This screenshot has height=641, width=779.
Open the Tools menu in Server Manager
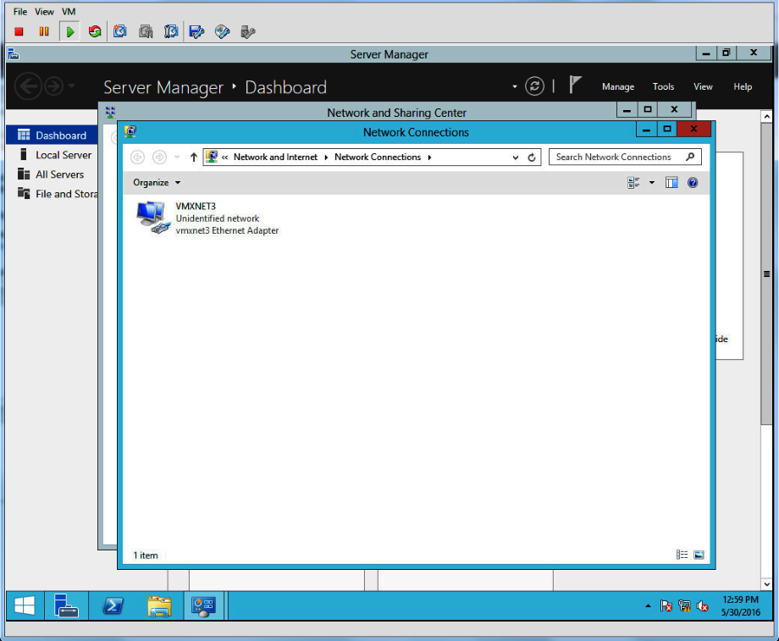[x=663, y=86]
